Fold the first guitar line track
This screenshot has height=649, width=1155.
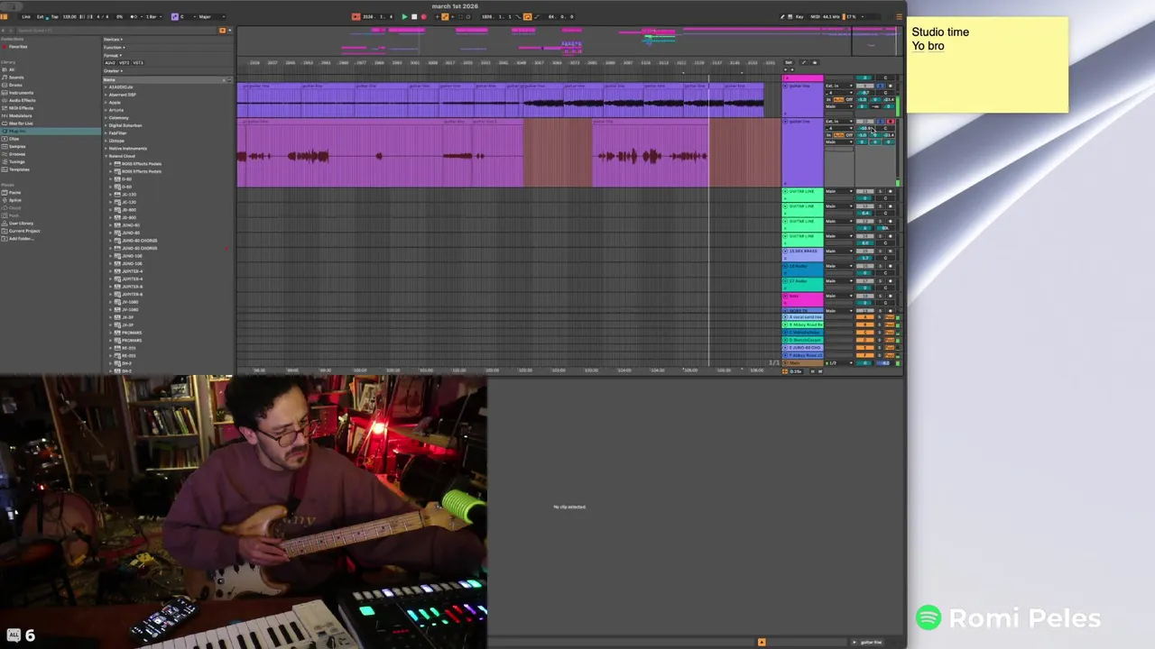coord(785,86)
